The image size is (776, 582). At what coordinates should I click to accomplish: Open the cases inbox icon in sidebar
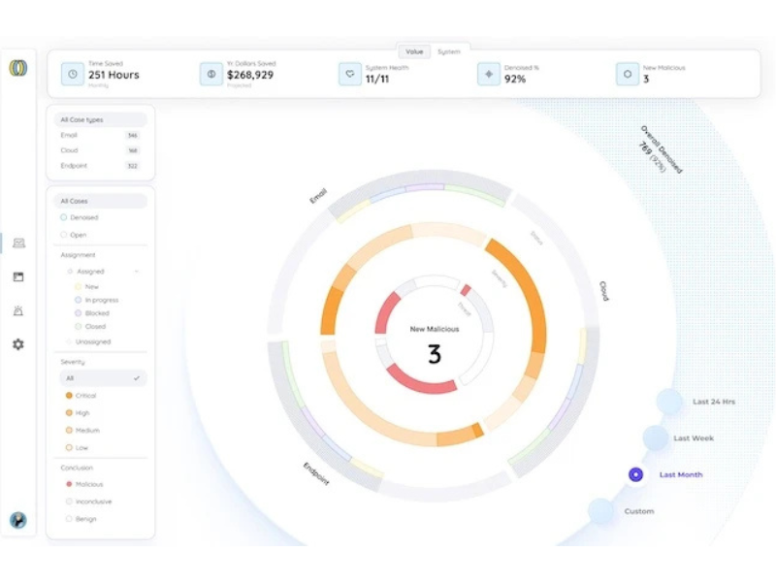click(17, 243)
